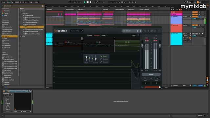
Task: Go to previous Neutron preset arrow
Action: [137, 31]
